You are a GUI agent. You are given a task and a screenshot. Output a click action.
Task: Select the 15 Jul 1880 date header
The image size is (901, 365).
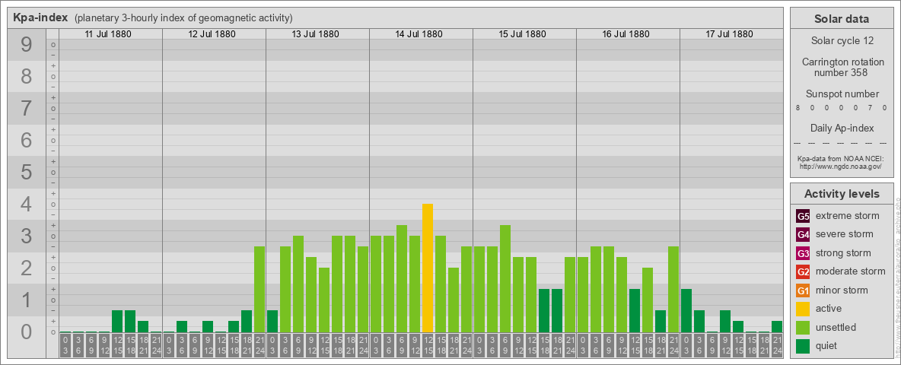click(522, 34)
